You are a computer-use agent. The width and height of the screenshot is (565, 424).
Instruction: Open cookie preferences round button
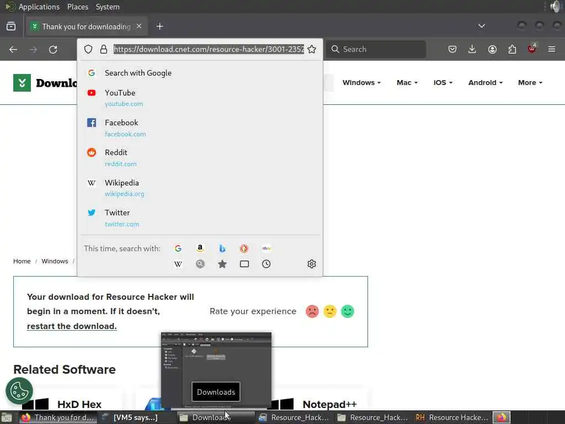[x=19, y=391]
